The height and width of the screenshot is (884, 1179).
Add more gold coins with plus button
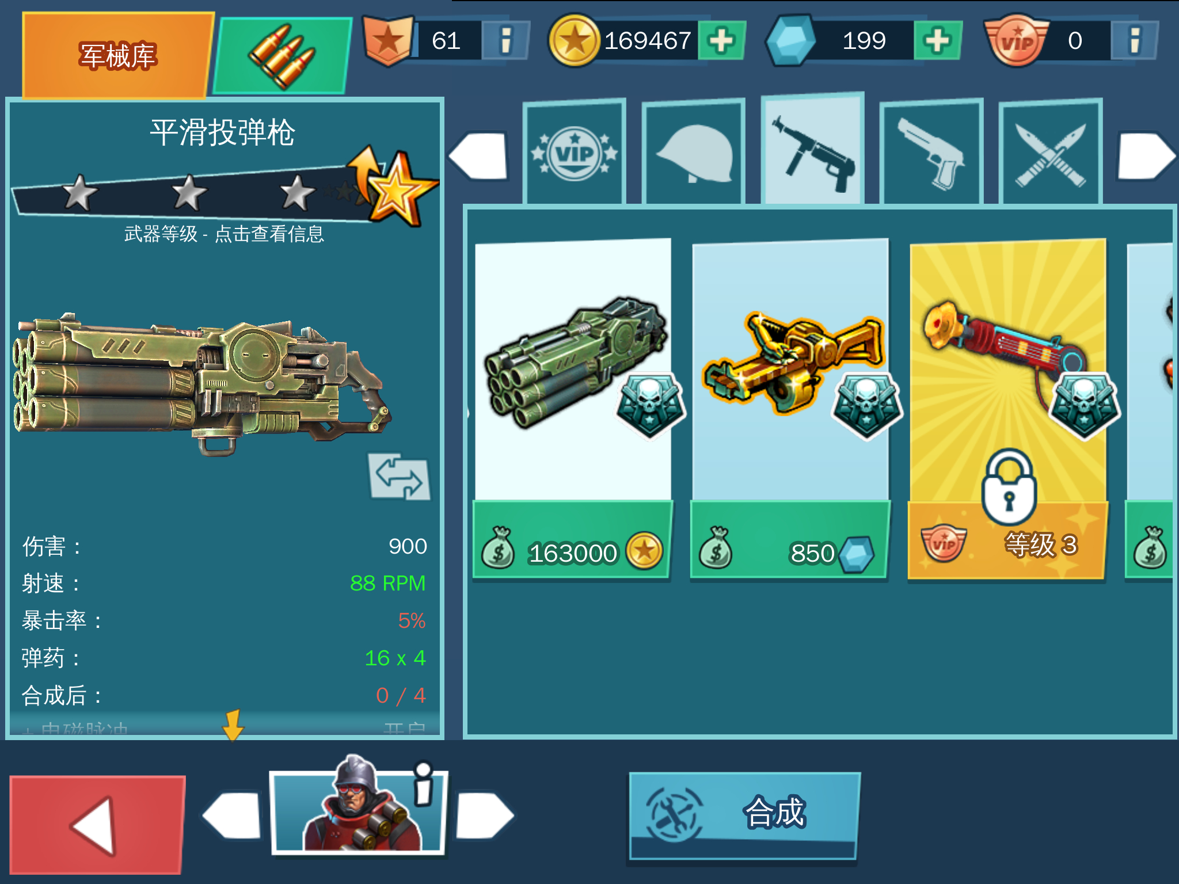point(721,40)
